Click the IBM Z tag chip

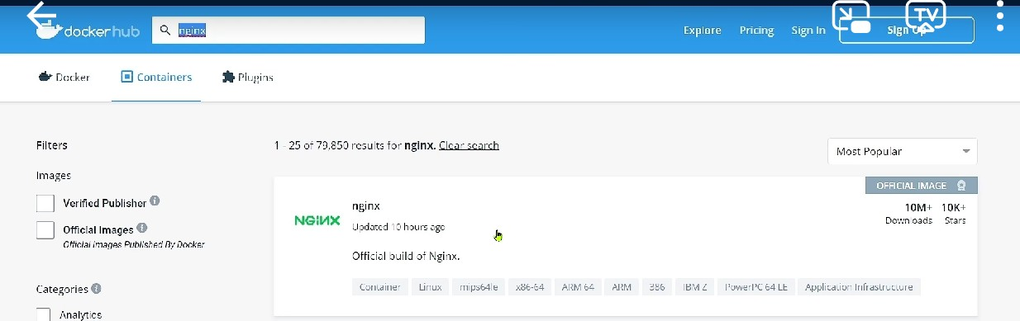tap(695, 287)
